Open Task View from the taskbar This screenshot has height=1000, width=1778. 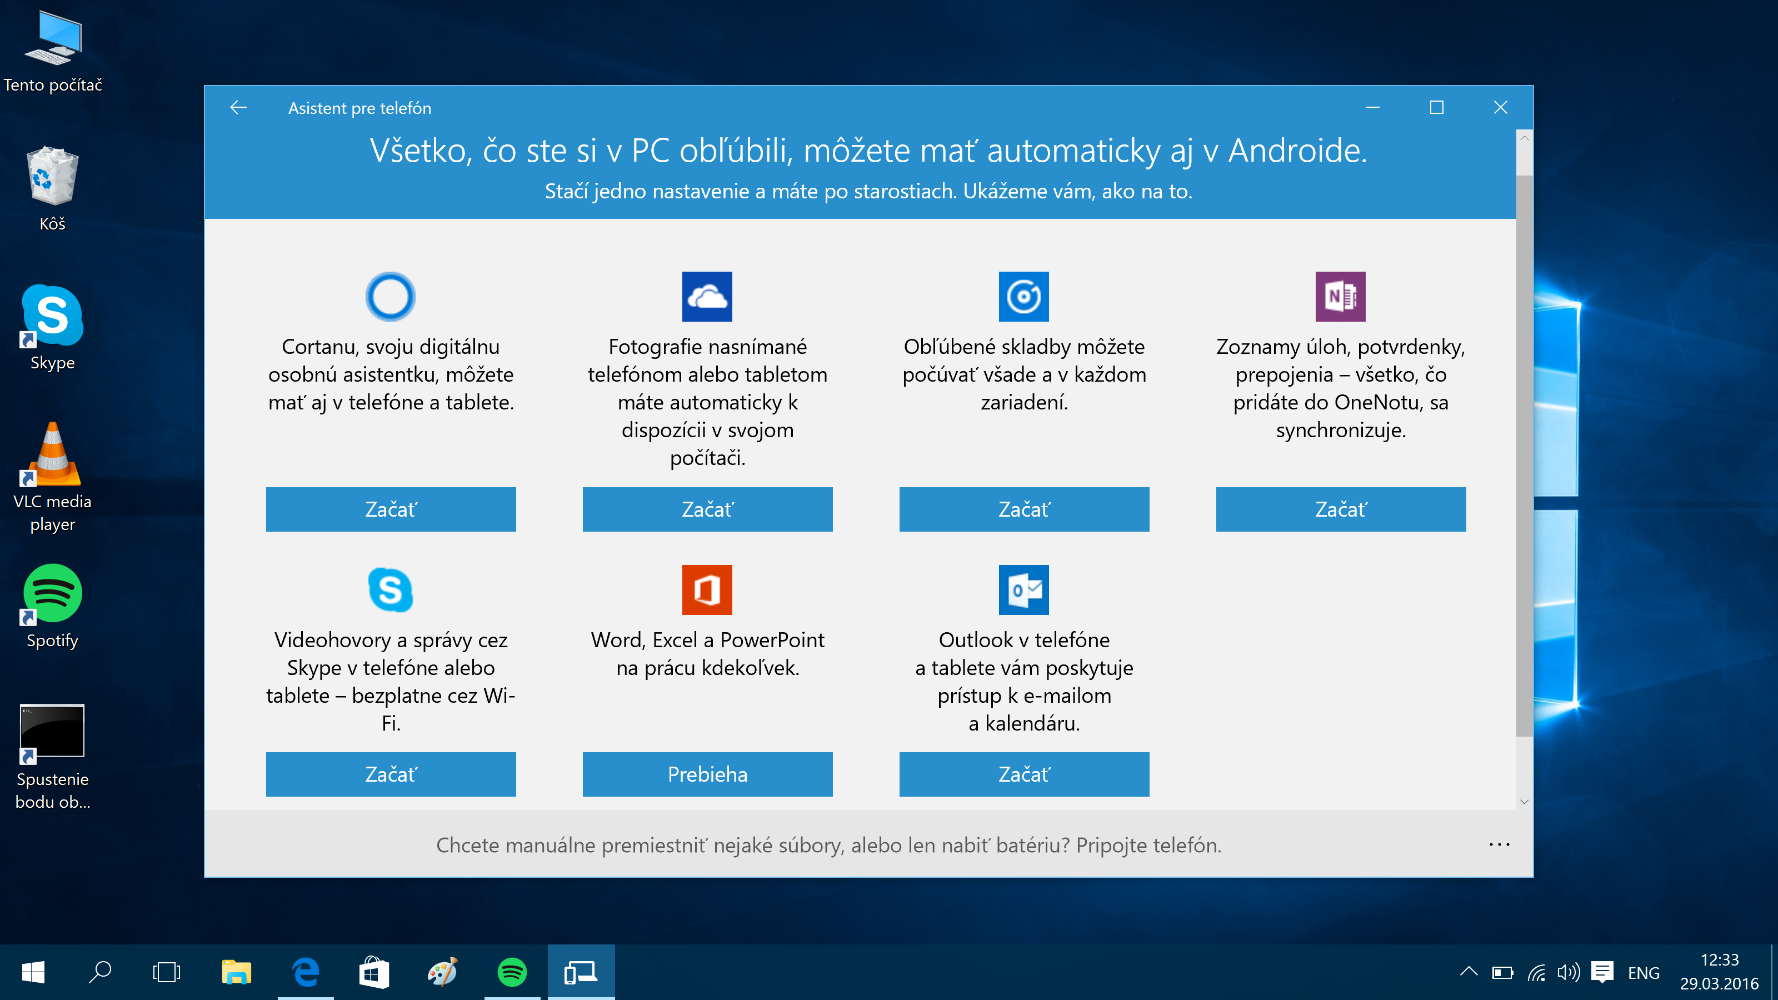[x=166, y=972]
